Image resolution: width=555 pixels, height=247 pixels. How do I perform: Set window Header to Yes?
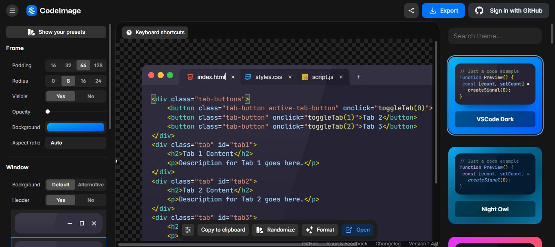[x=61, y=200]
